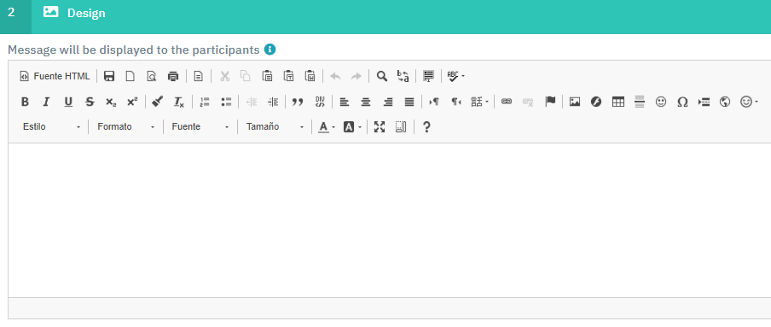The image size is (771, 327).
Task: Remove text formatting
Action: point(178,102)
